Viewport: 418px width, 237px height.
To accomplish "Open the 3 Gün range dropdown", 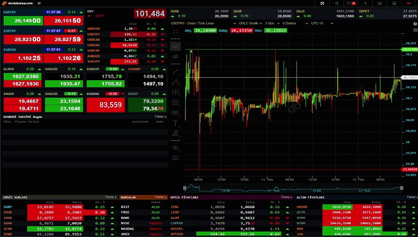I will [272, 23].
